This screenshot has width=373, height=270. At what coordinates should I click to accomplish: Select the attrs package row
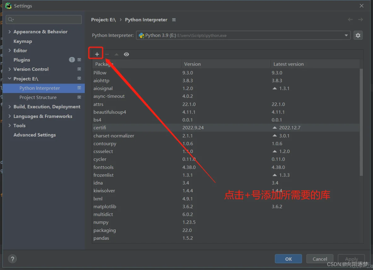click(x=226, y=104)
